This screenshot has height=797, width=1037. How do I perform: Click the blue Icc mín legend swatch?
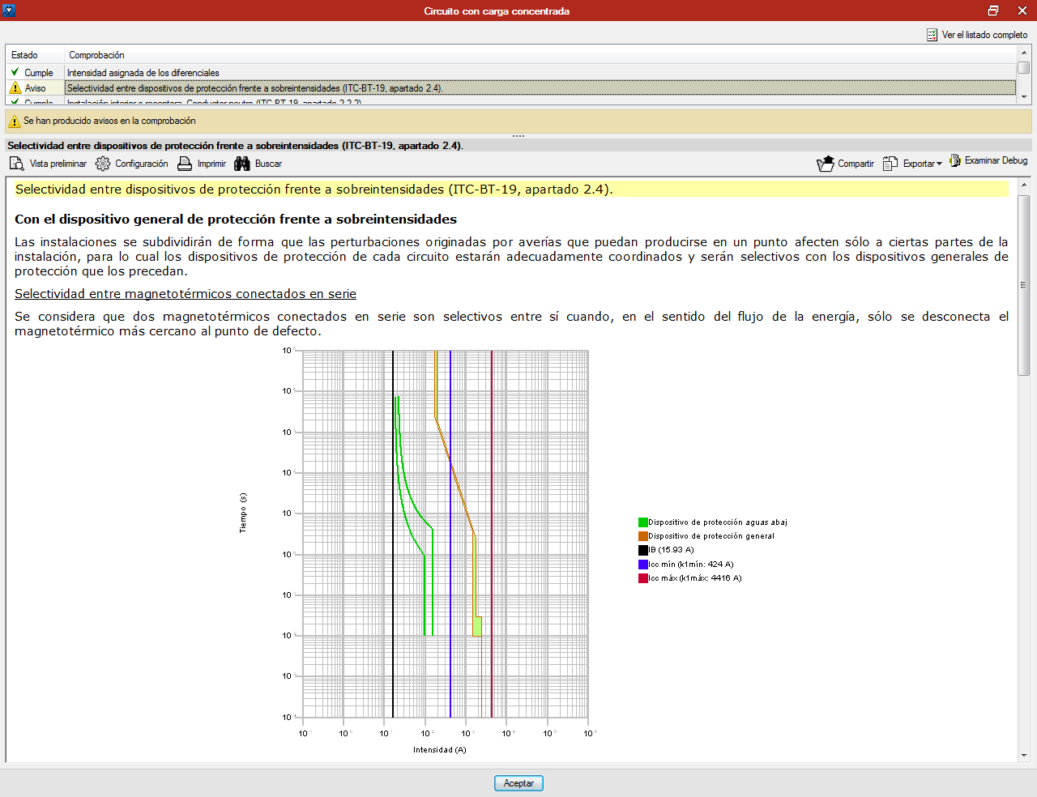[x=643, y=565]
